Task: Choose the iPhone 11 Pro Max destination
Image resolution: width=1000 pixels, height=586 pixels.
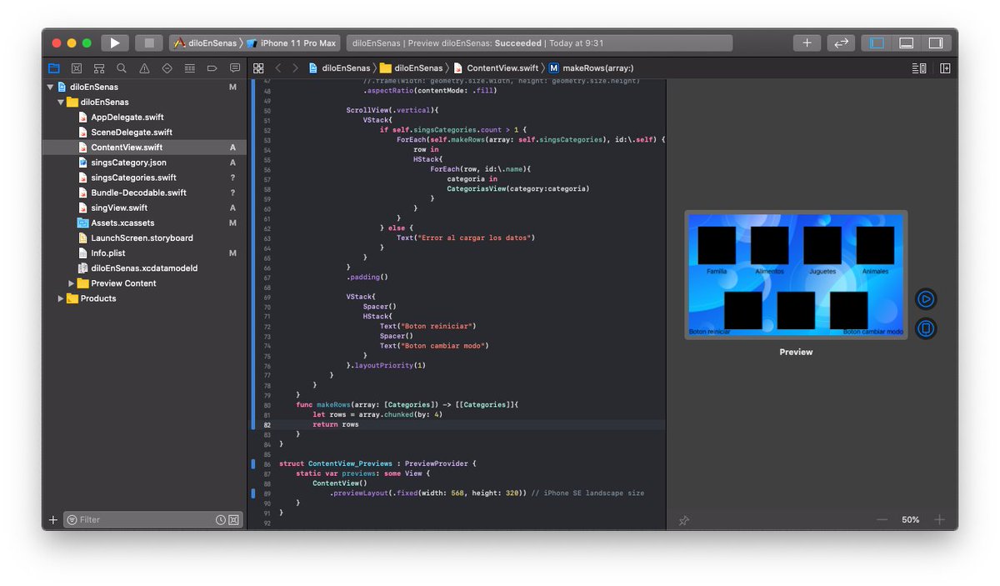Action: pyautogui.click(x=292, y=43)
